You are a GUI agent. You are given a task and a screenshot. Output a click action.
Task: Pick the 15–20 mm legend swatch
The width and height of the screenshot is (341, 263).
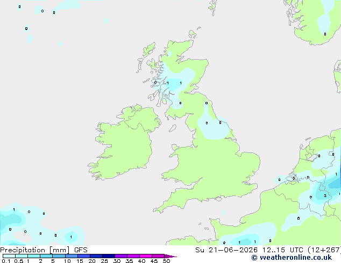[x=83, y=256]
